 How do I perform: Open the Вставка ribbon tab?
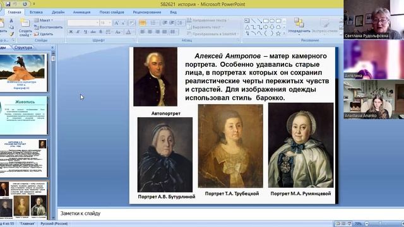tap(36, 12)
